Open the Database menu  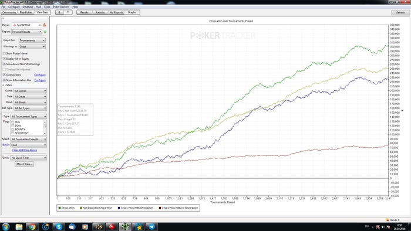click(x=28, y=7)
